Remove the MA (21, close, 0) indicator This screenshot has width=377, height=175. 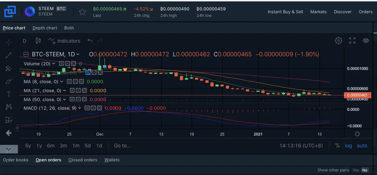pos(84,90)
